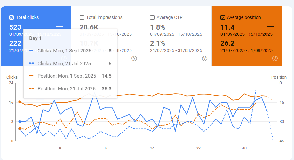Click the help icon on Total impressions card
294x160 pixels.
[x=134, y=58]
